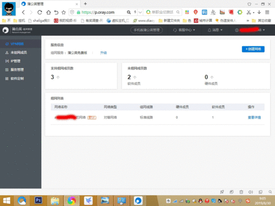Click the 标准线路 cell in network row
275x206 pixels.
[146, 118]
